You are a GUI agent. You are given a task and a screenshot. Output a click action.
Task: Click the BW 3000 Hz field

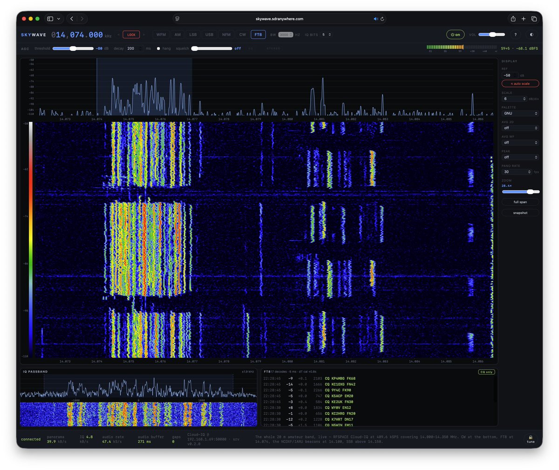286,34
